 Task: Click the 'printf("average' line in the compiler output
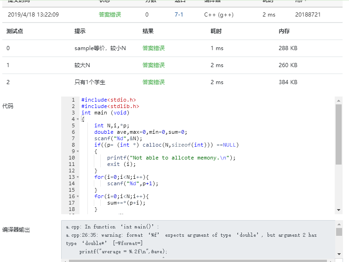(x=123, y=252)
